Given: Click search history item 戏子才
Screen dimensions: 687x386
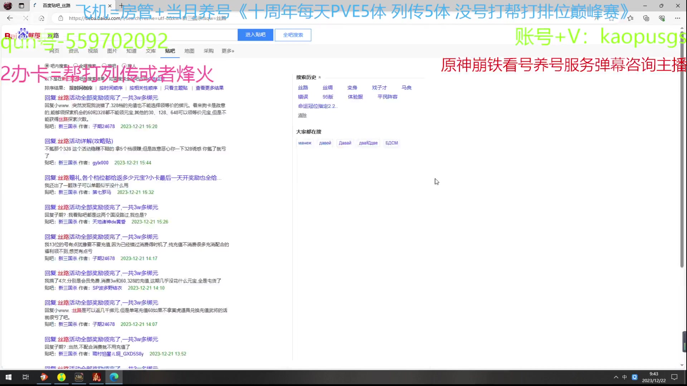Looking at the screenshot, I should coord(379,88).
